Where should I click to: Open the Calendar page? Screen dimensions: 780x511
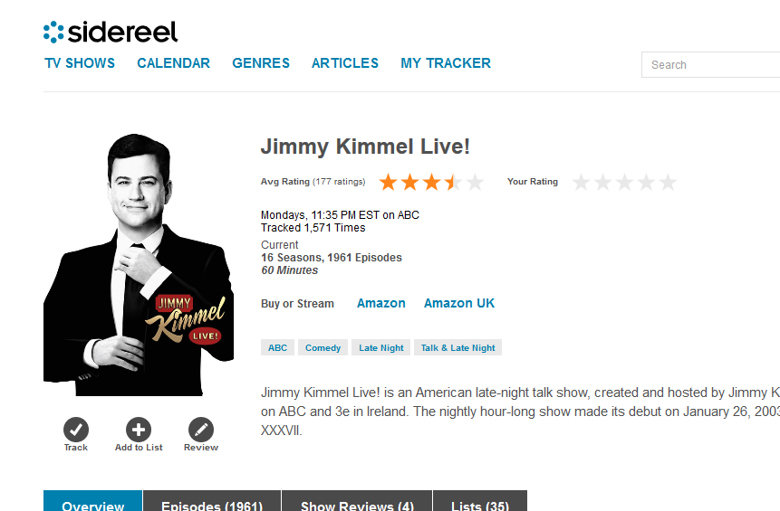coord(173,63)
